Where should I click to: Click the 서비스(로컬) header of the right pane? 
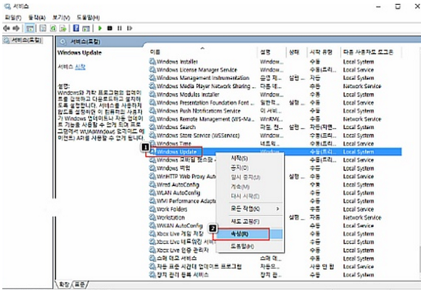point(85,41)
